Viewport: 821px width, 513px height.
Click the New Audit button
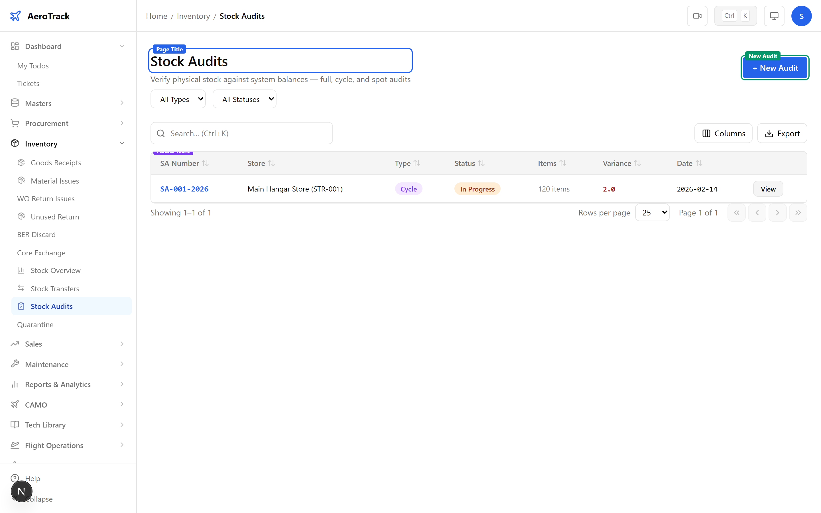775,68
